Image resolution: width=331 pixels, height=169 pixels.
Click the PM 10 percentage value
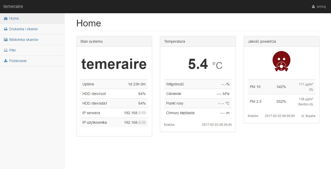pyautogui.click(x=281, y=87)
